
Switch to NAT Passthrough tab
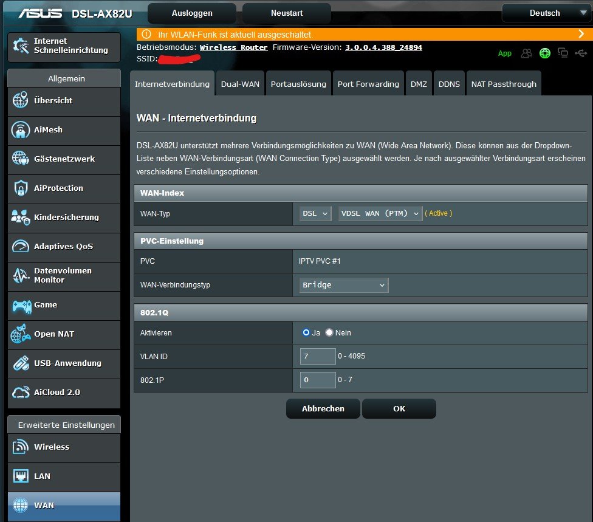(x=504, y=84)
